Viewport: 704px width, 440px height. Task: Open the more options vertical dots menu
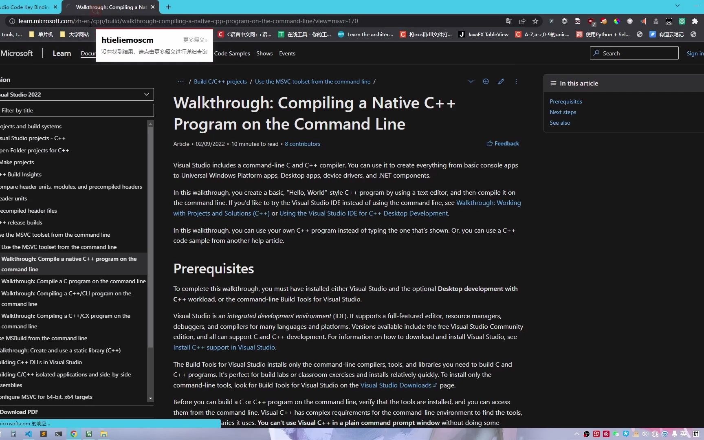click(x=516, y=81)
